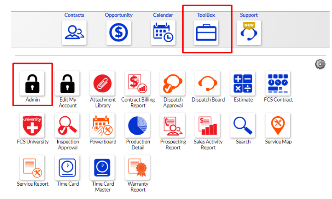Screen dimensions: 332x199
Task: Open the Powerboard calendar icon
Action: (102, 125)
